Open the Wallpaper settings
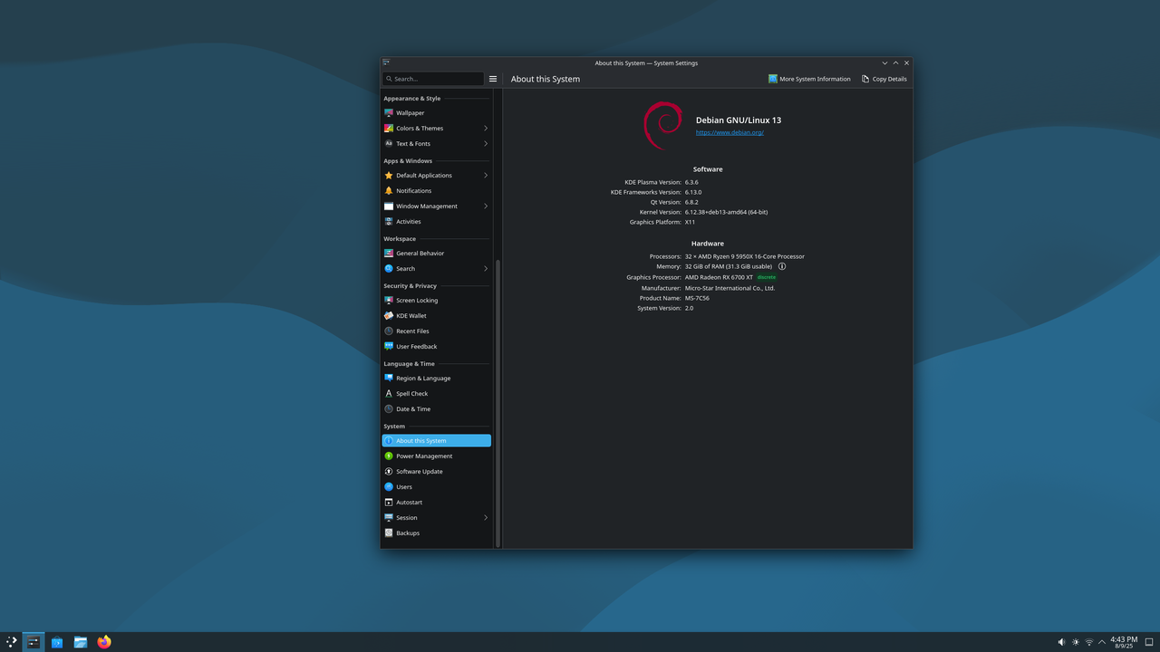Image resolution: width=1160 pixels, height=652 pixels. tap(436, 113)
